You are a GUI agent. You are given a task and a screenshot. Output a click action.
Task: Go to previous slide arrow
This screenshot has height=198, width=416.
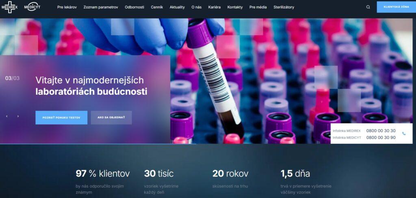click(7, 116)
